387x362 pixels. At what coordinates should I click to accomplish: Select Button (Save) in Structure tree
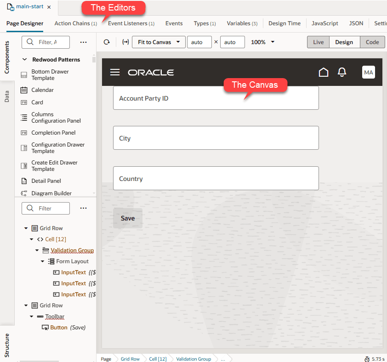(x=63, y=328)
